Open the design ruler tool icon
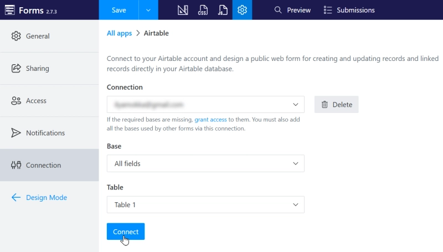This screenshot has width=443, height=252. pos(183,10)
